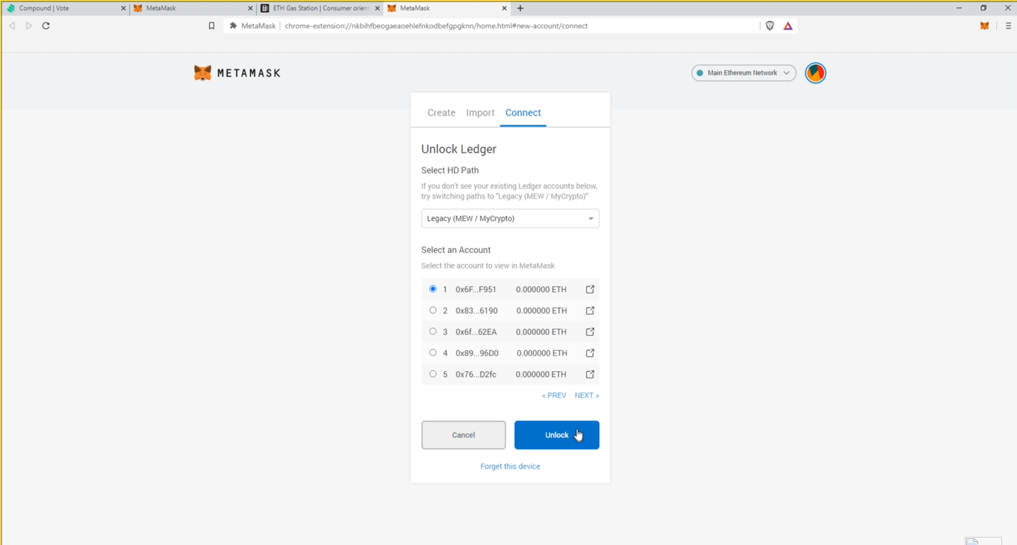Open Main Ethereum Network selector
Screen dimensions: 1017x545
(x=744, y=73)
